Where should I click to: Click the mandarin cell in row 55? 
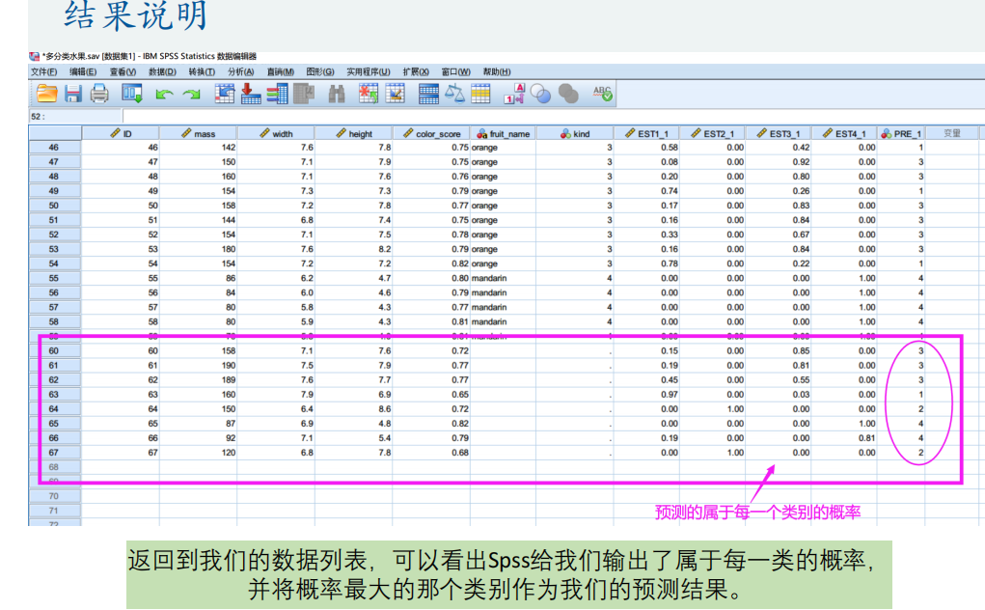pyautogui.click(x=504, y=278)
